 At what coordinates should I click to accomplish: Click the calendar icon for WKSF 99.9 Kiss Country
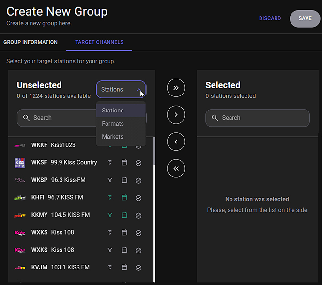pos(124,163)
